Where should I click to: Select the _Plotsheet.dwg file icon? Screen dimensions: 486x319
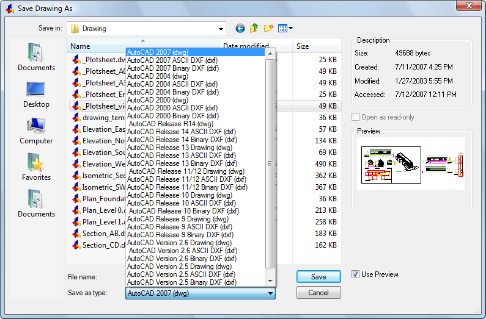tap(76, 60)
